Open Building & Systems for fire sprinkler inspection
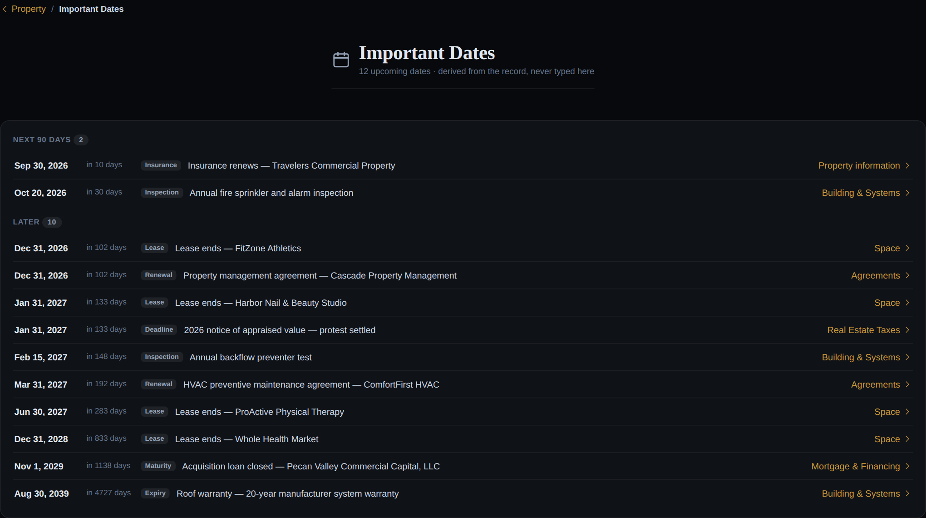926x518 pixels. pos(861,193)
